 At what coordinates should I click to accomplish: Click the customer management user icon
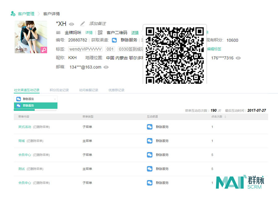click(13, 14)
